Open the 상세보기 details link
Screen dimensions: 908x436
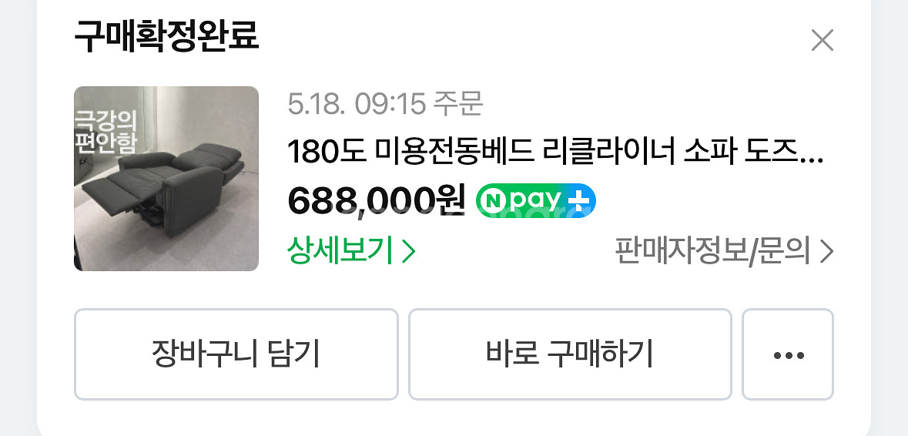point(351,251)
